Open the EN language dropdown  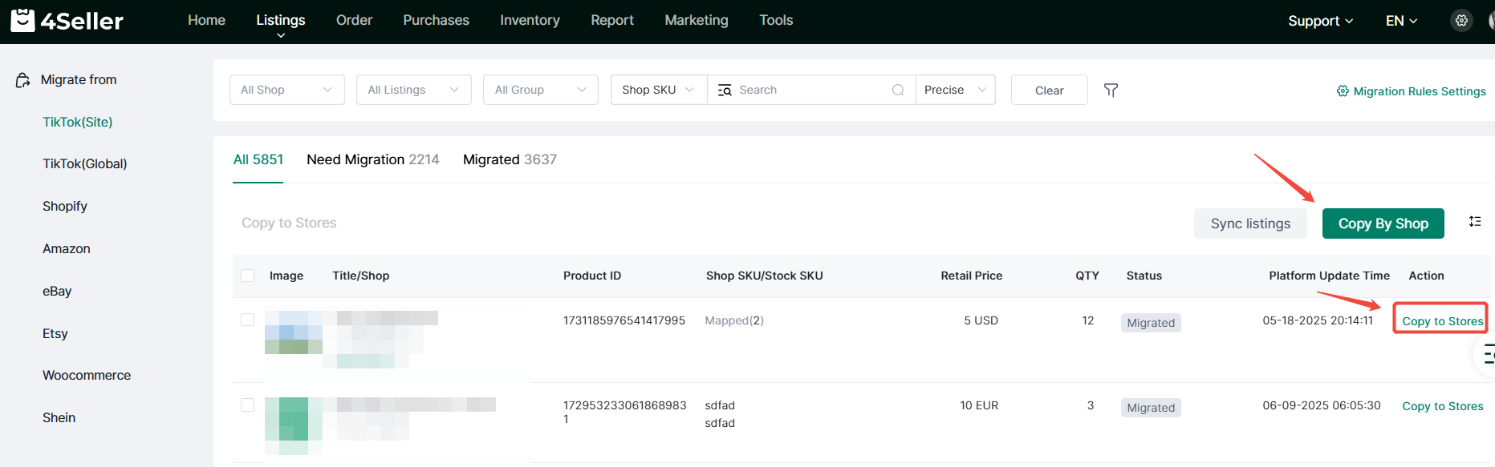tap(1401, 21)
